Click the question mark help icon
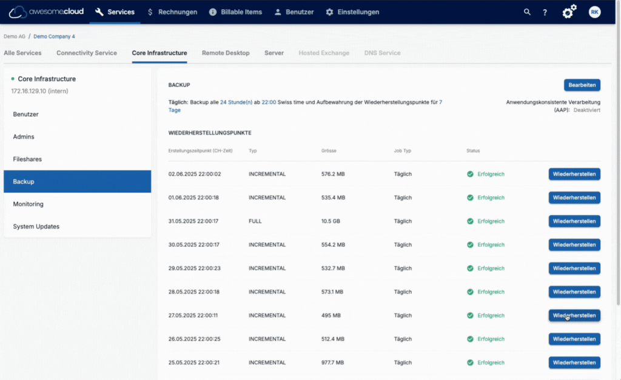 pyautogui.click(x=545, y=12)
